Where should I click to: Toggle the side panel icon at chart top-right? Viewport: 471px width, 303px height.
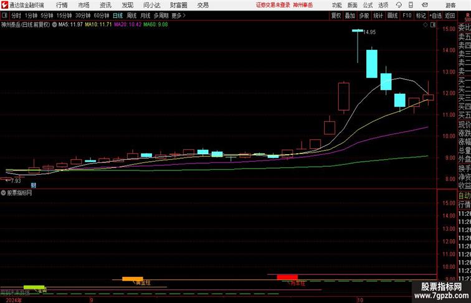[x=433, y=25]
